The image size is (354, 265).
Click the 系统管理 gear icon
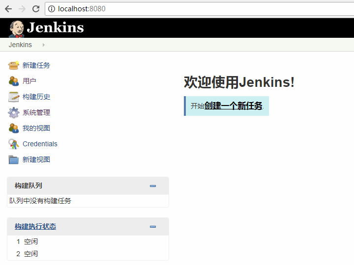[14, 112]
